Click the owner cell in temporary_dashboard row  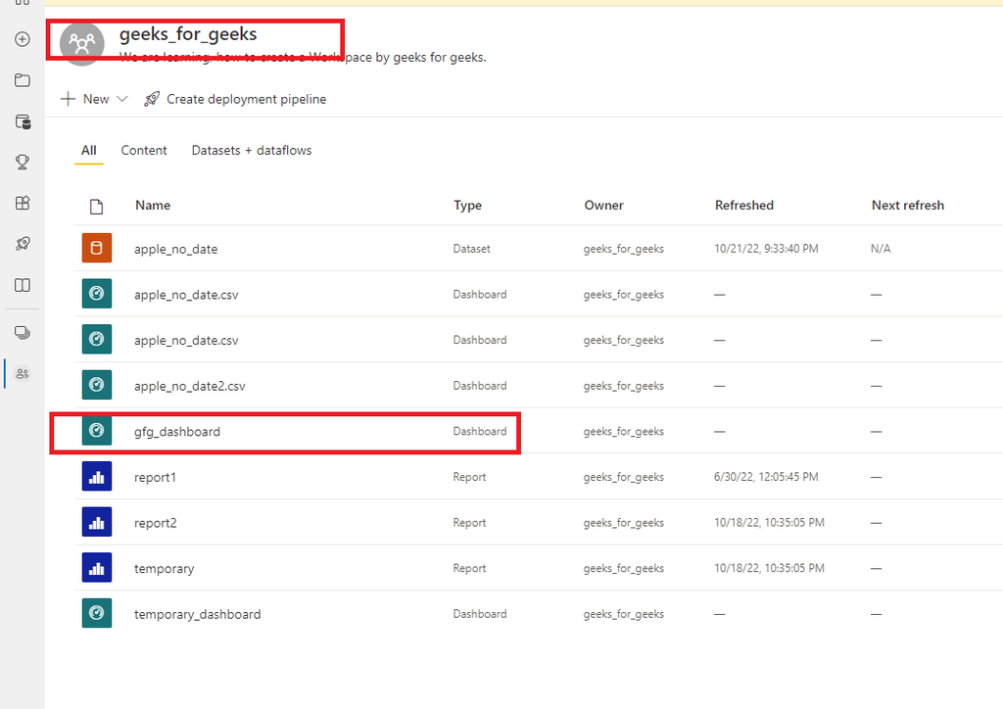pyautogui.click(x=624, y=614)
